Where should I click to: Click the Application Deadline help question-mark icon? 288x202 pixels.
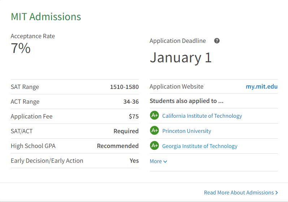click(217, 41)
